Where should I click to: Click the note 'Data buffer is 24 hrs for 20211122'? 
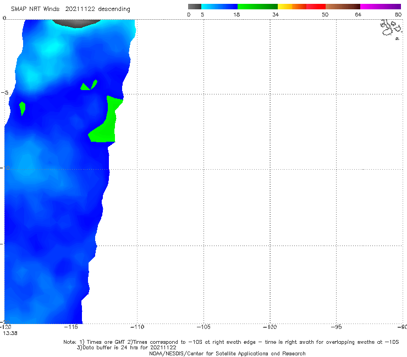127,348
